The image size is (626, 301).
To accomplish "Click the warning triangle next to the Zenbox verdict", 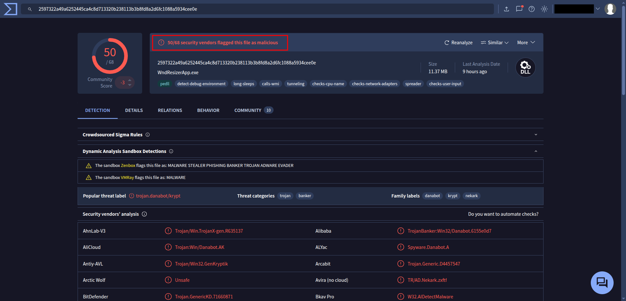I will [88, 165].
